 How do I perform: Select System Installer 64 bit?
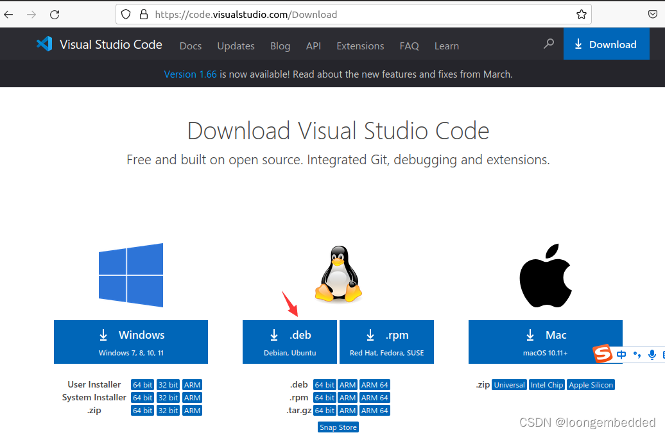[x=142, y=398]
